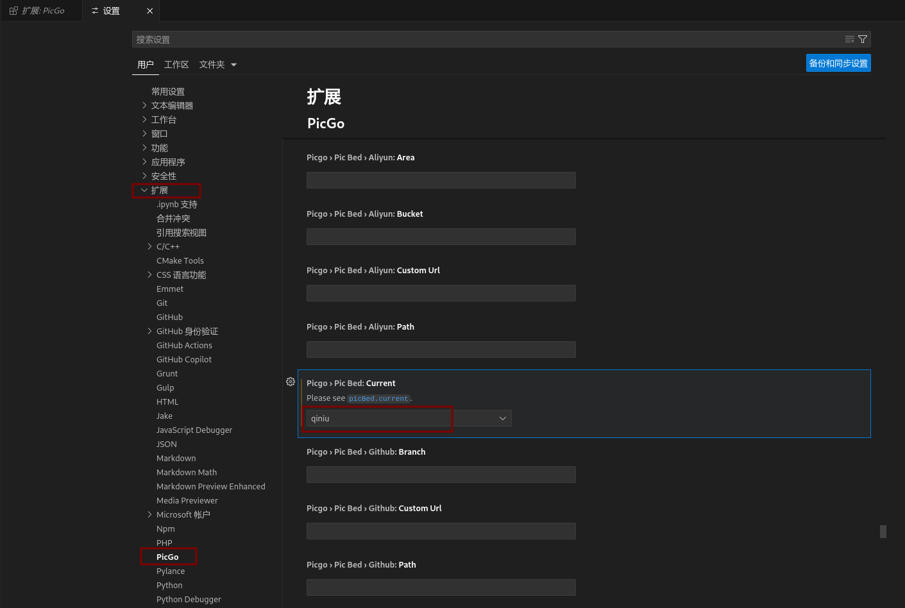The height and width of the screenshot is (608, 905).
Task: Select the 用户 settings scope tab
Action: tap(146, 64)
